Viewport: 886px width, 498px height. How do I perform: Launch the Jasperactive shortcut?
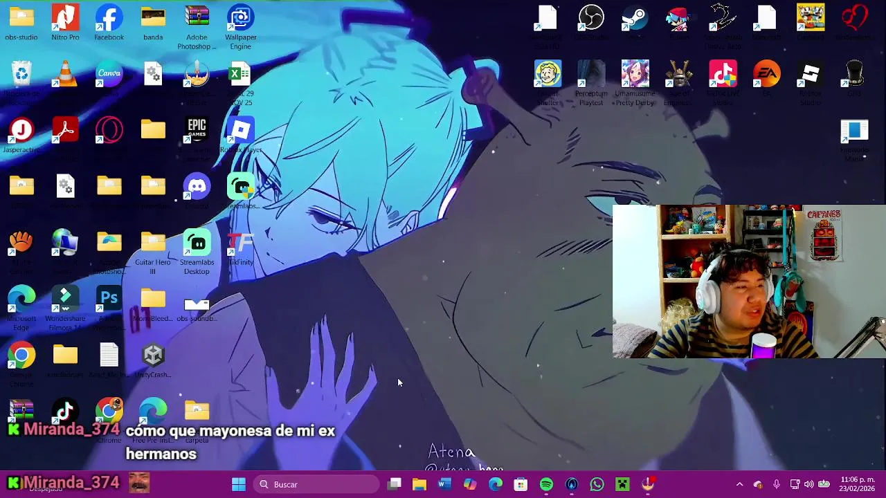[21, 130]
